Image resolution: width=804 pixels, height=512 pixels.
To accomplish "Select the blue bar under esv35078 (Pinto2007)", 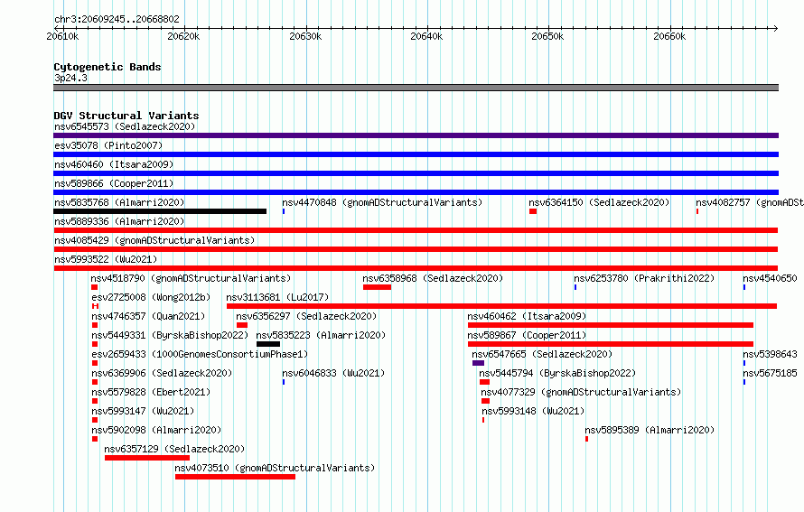I will 416,154.
